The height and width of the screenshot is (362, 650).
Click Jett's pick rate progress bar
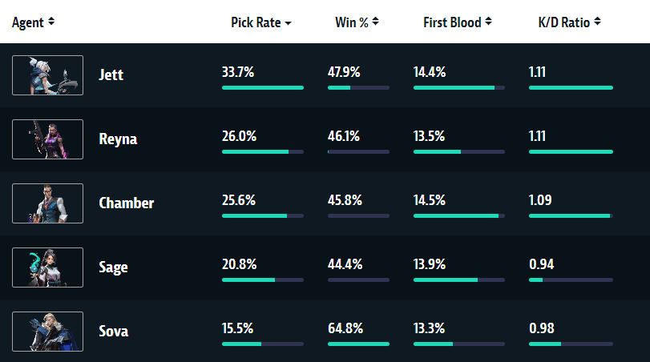tap(263, 88)
